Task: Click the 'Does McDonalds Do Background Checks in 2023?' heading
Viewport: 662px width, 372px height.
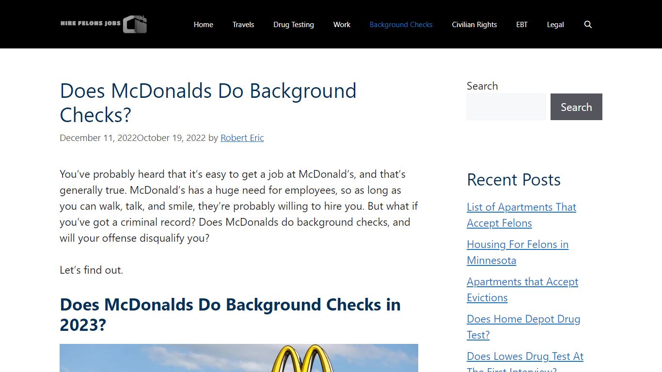Action: pyautogui.click(x=230, y=314)
